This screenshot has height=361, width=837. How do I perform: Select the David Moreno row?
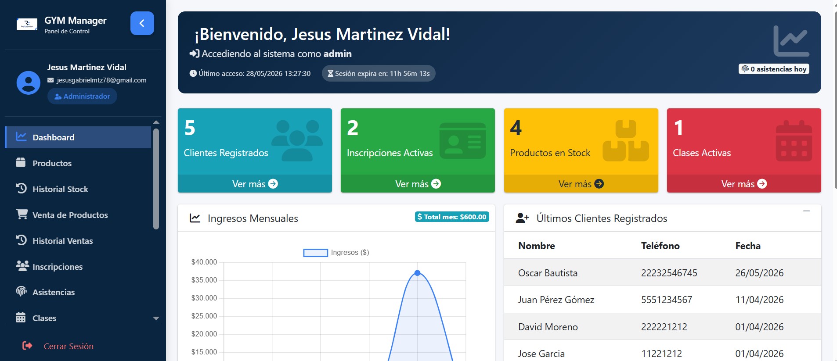[662, 327]
